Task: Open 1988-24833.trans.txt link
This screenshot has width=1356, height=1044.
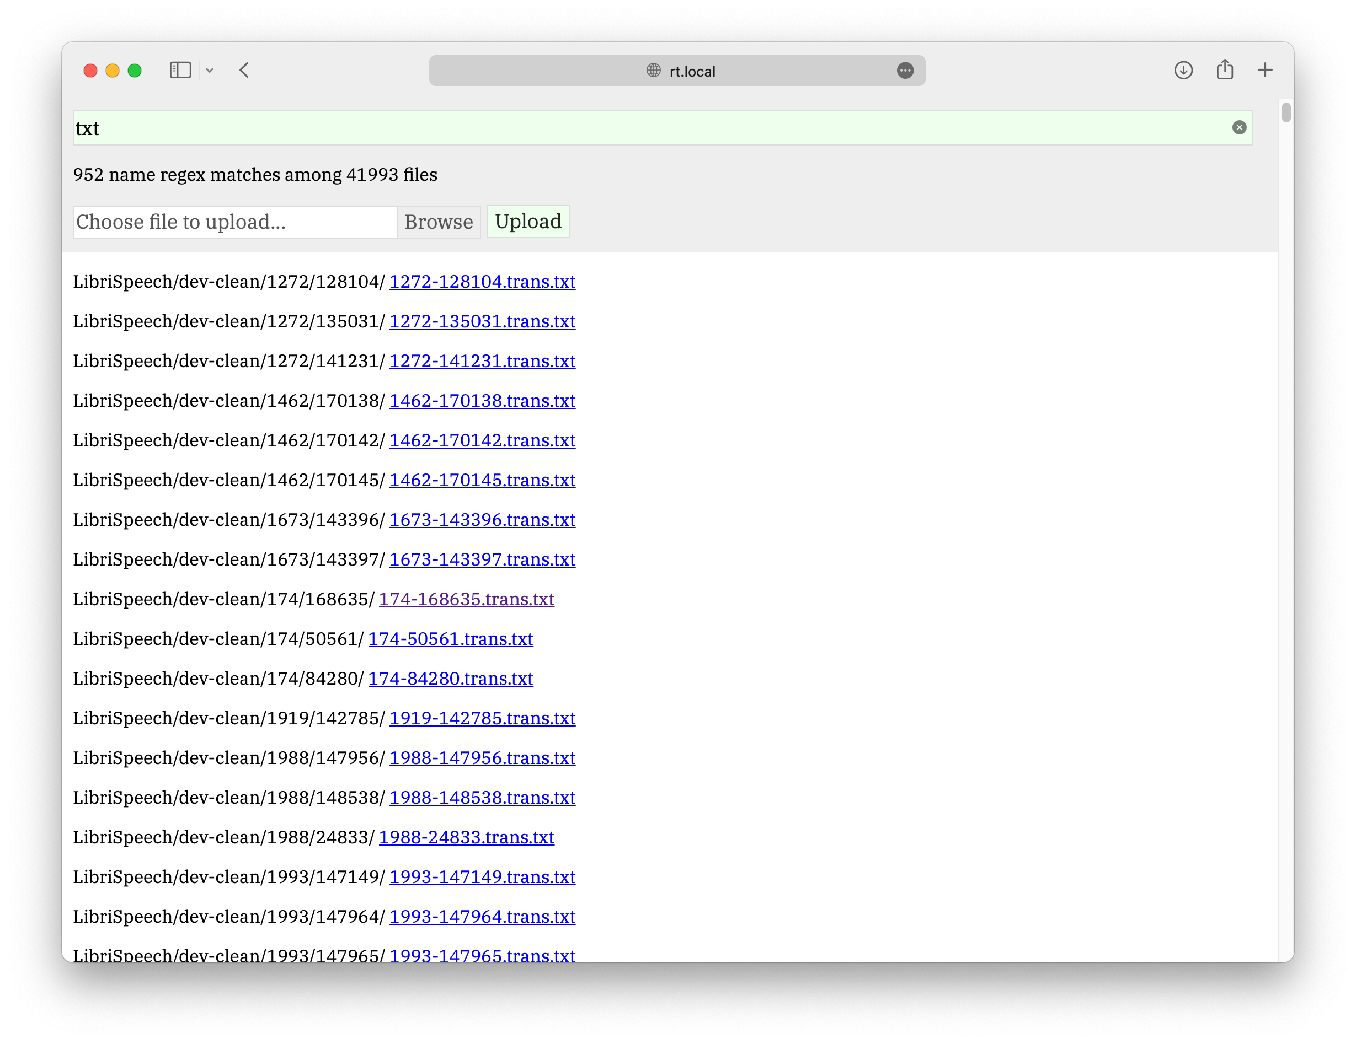Action: [x=466, y=837]
